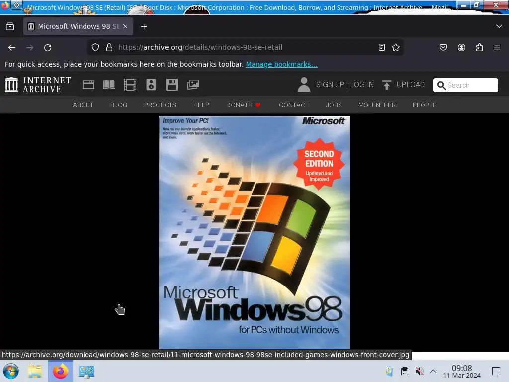Open the Audio speaker icon
The height and width of the screenshot is (382, 509).
click(x=151, y=85)
